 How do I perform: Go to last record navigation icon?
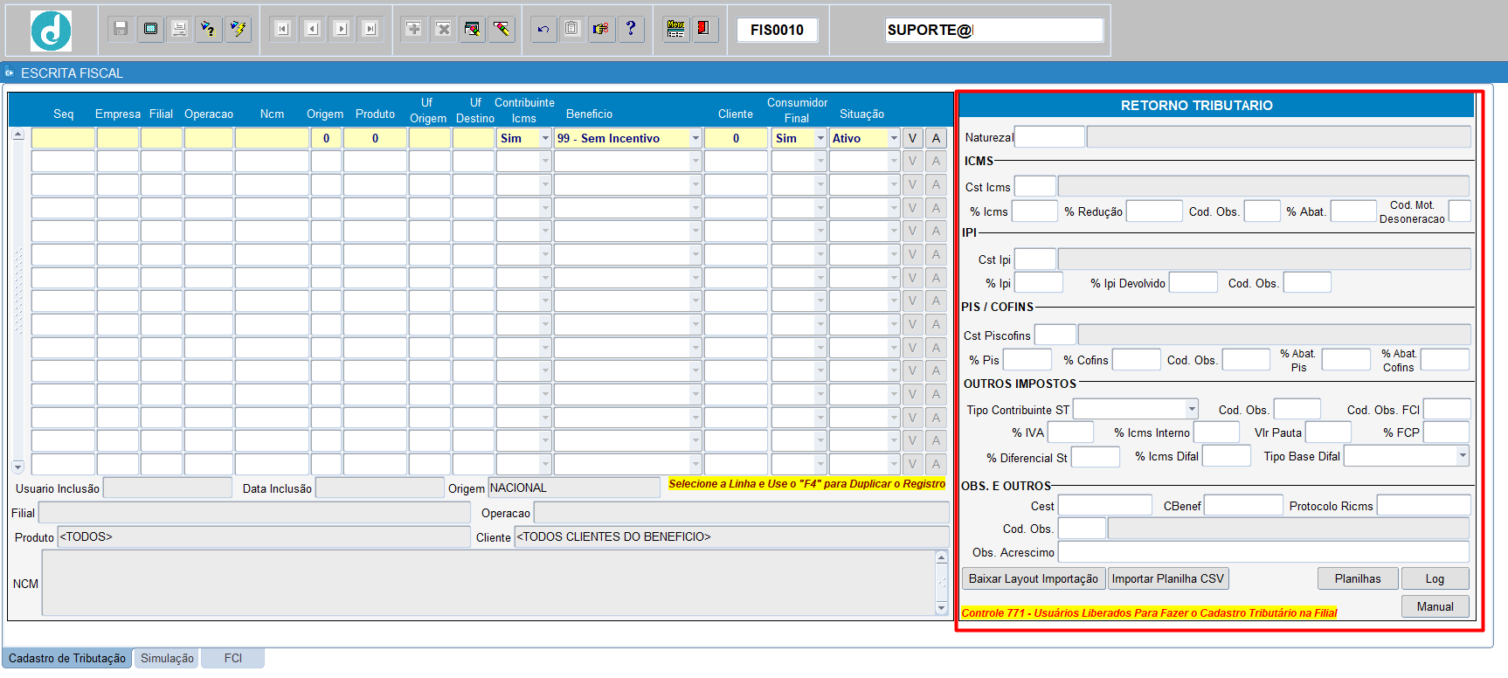pos(370,29)
